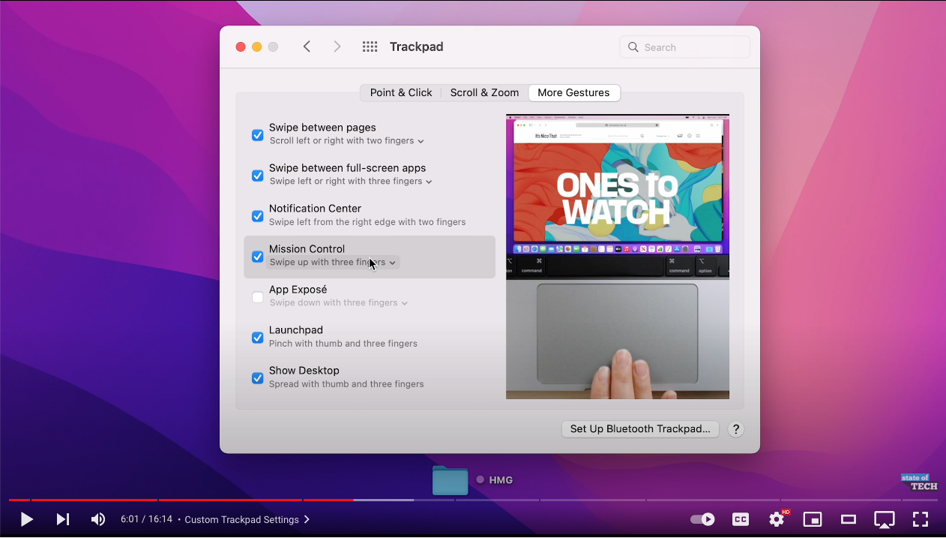Open Swipe between full-screen apps options
Screen dimensions: 946x538
point(351,182)
